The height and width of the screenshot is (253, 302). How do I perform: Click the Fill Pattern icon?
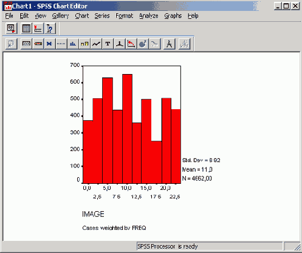pyautogui.click(x=26, y=44)
